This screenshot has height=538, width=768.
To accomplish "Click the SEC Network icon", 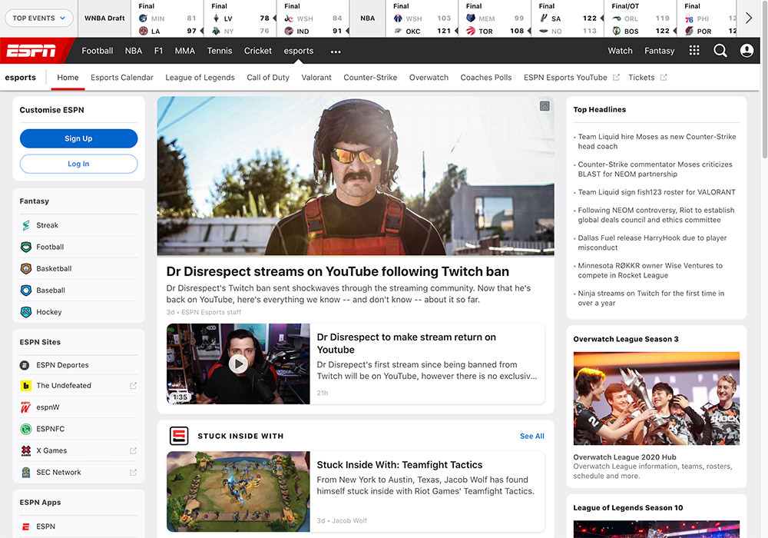I will point(25,473).
